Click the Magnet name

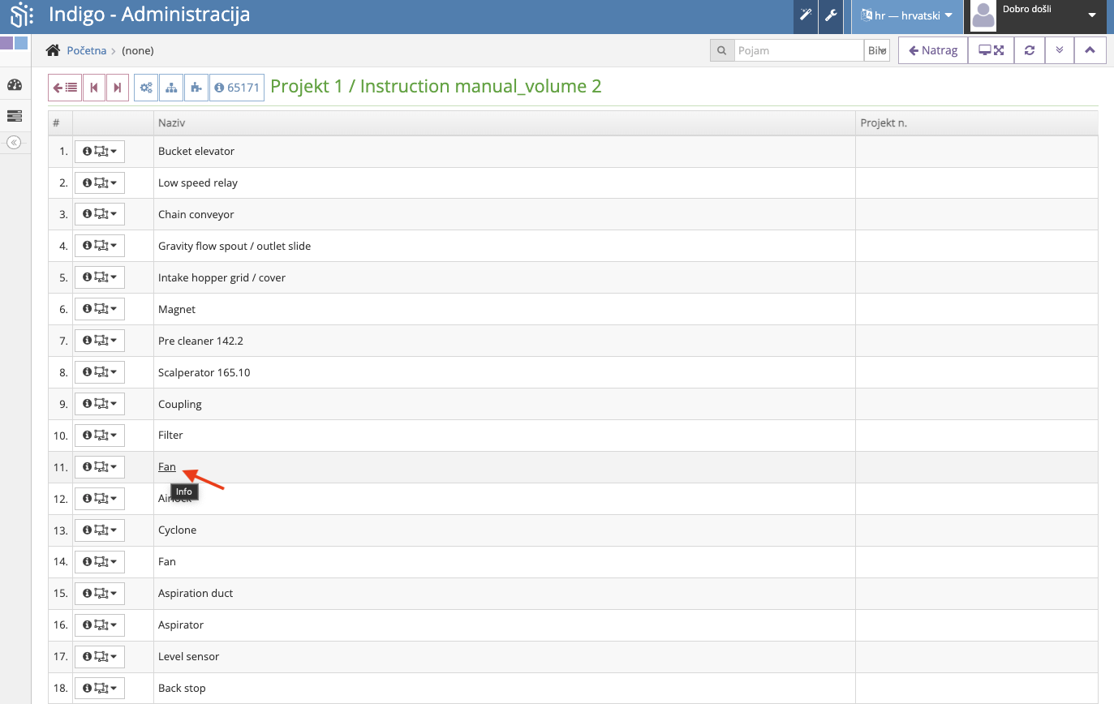point(177,309)
